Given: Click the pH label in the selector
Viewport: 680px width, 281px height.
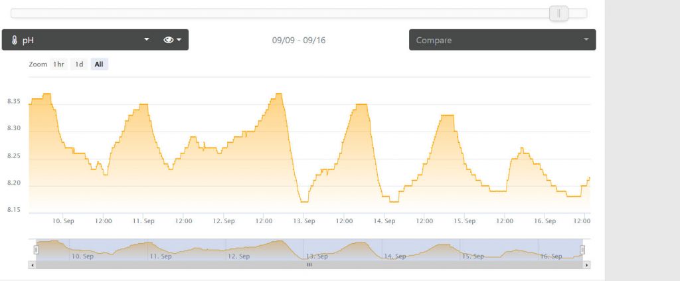Looking at the screenshot, I should coord(29,41).
